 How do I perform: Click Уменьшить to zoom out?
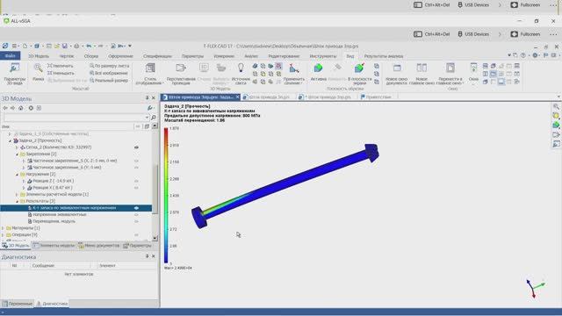click(61, 73)
